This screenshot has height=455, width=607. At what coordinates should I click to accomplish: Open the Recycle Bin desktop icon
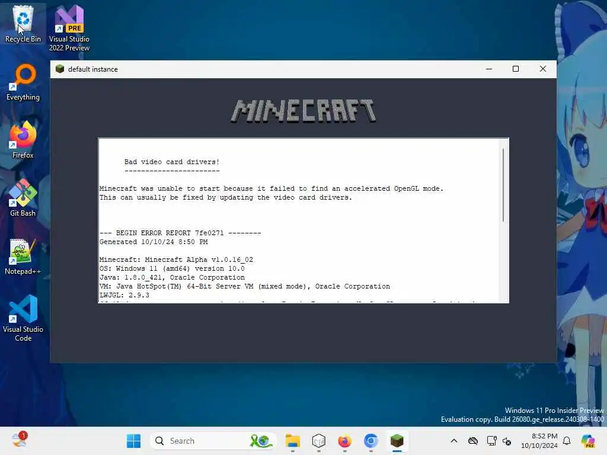pos(23,24)
